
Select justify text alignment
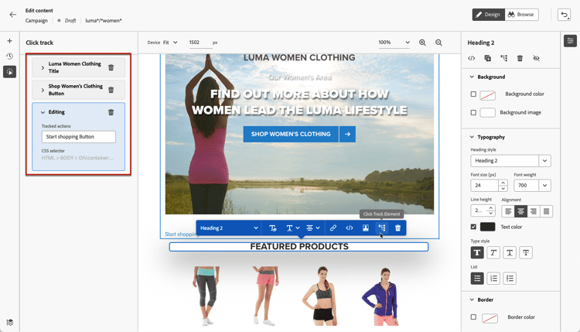[x=546, y=211]
